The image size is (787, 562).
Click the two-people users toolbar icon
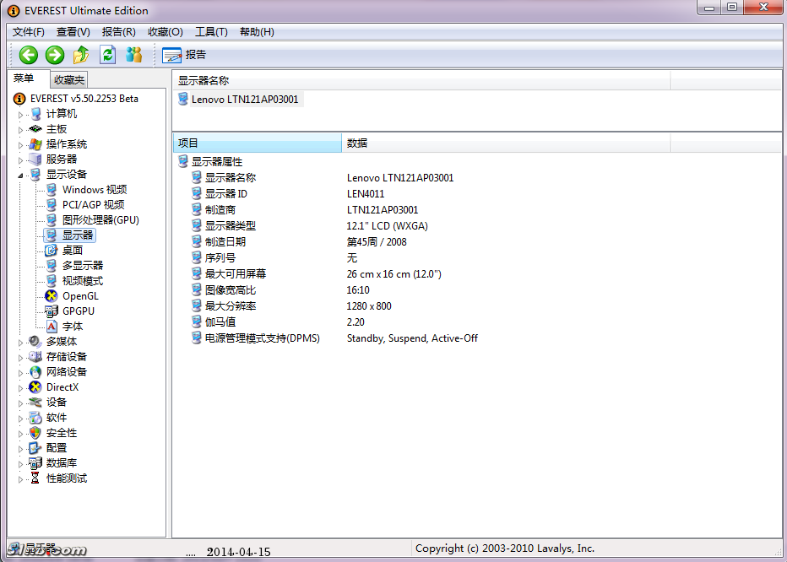(x=133, y=55)
